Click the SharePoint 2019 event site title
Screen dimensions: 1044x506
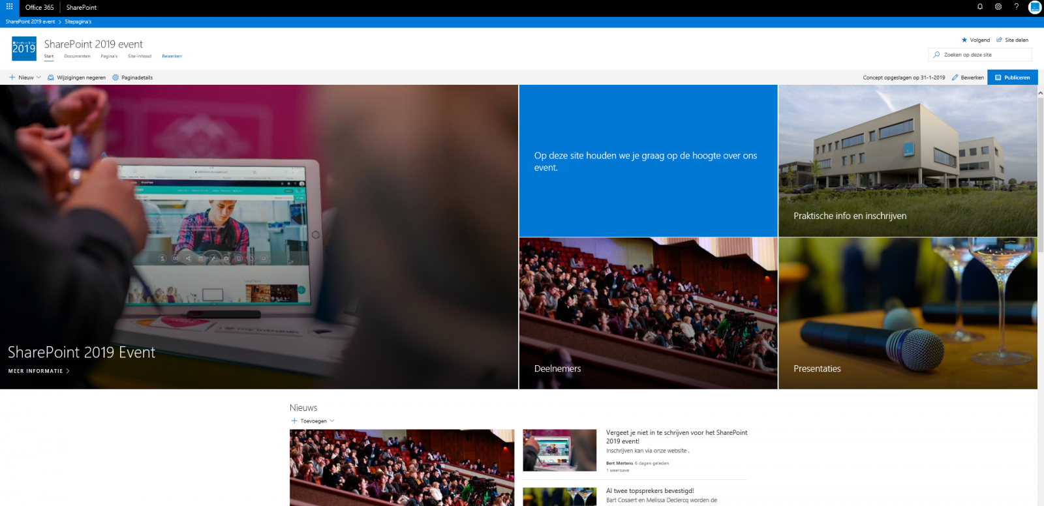pos(93,44)
